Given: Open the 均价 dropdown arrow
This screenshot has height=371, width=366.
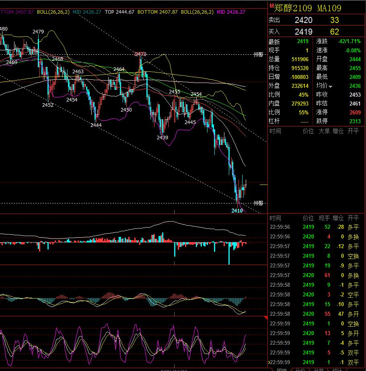Looking at the screenshot, I should point(330,87).
